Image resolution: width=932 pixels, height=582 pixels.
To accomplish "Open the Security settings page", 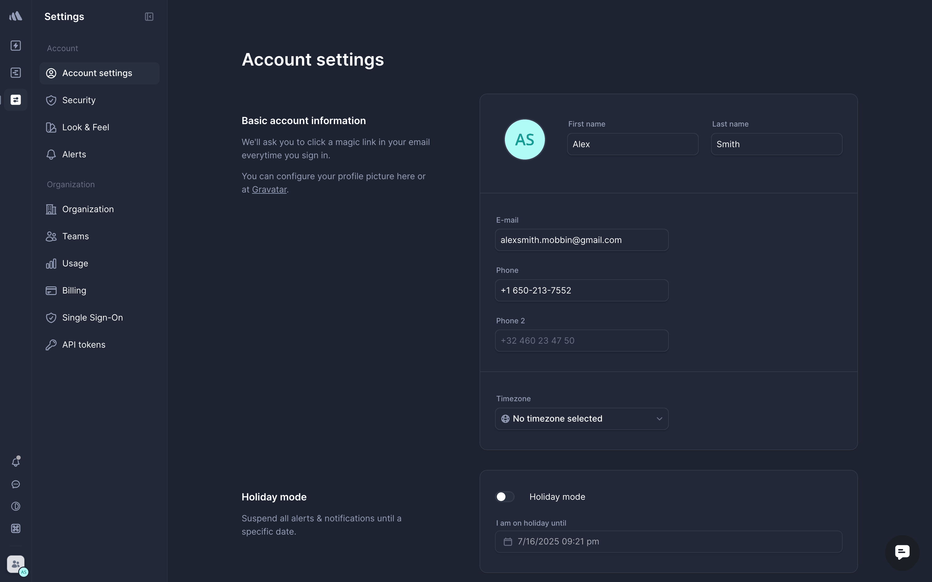I will tap(79, 100).
